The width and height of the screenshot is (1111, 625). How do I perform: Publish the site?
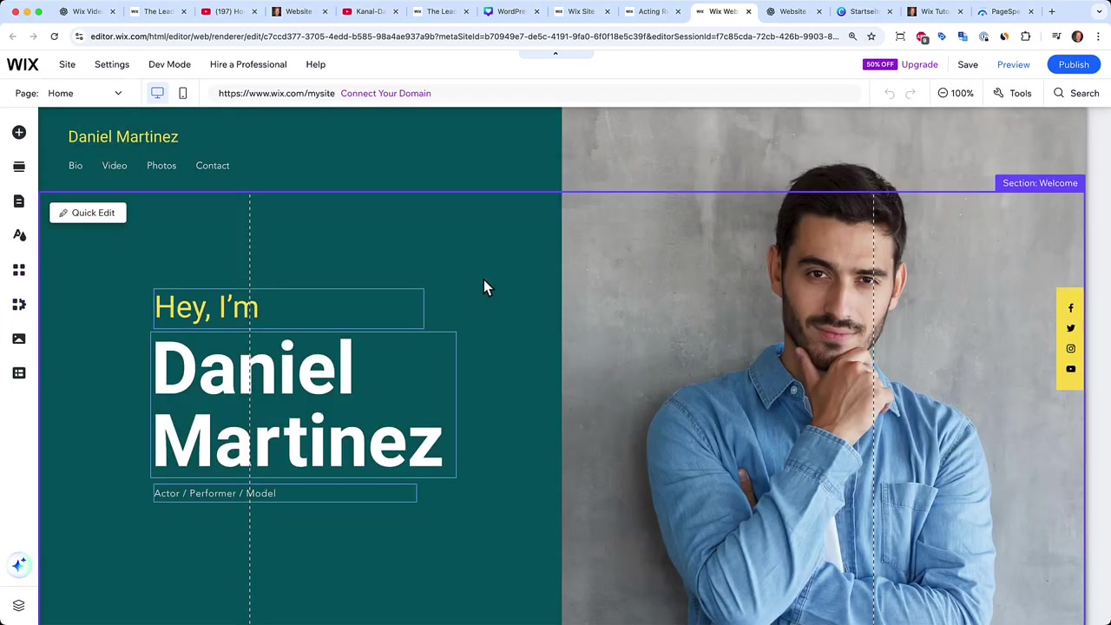coord(1074,64)
